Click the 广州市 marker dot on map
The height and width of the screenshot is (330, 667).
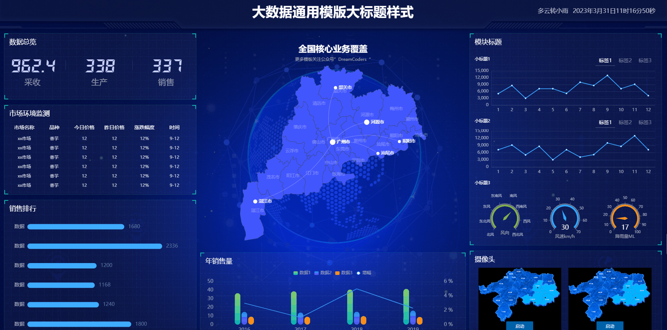point(333,142)
